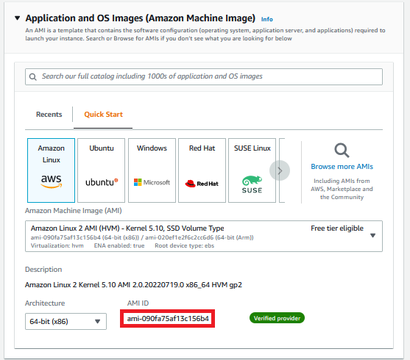
Task: Click the Verified provider badge
Action: pyautogui.click(x=277, y=318)
